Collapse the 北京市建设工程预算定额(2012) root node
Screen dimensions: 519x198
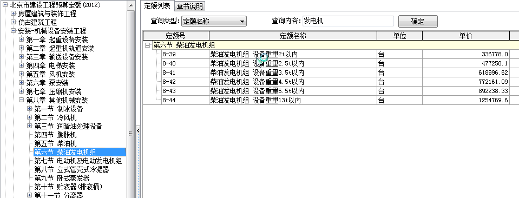5,5
